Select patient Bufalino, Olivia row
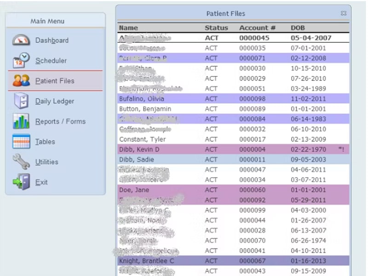 (142, 98)
